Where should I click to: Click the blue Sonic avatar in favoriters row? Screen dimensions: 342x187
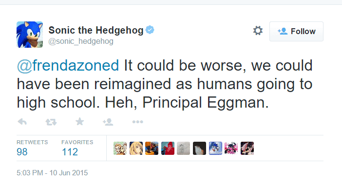215,148
